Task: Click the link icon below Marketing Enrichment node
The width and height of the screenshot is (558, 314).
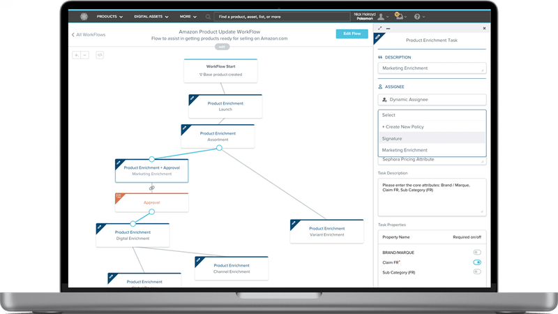Action: point(151,188)
